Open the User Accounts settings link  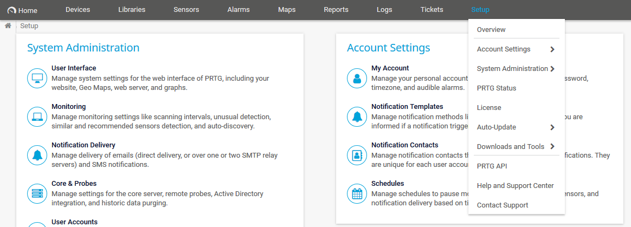pos(74,222)
